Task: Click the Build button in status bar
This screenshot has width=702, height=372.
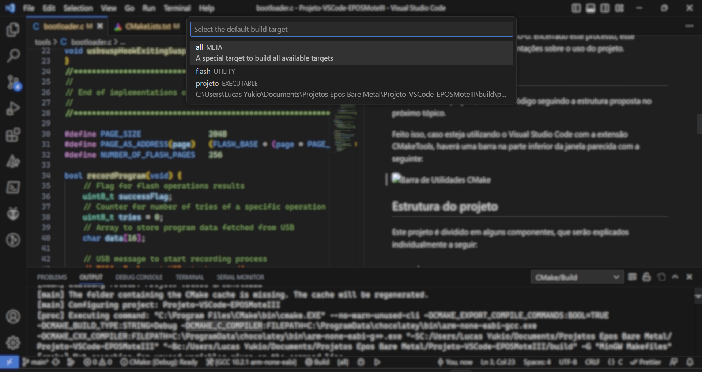Action: [x=318, y=362]
